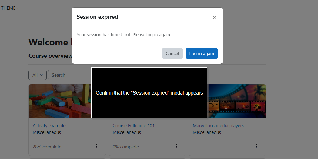
Task: Open the Course Fullname 101 three-dot menu
Action: pos(176,146)
